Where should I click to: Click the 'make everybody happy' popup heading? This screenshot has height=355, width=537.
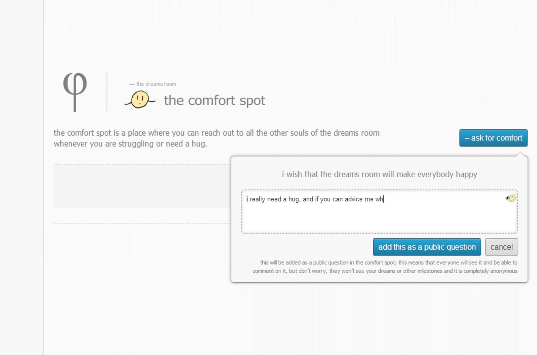point(379,174)
